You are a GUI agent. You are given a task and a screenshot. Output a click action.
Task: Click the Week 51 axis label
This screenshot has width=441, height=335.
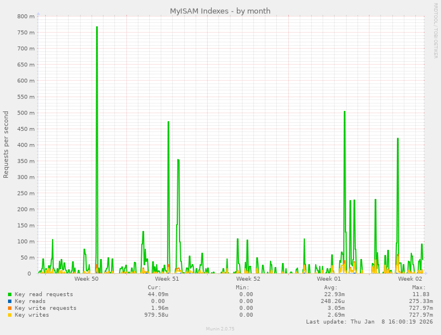167,279
